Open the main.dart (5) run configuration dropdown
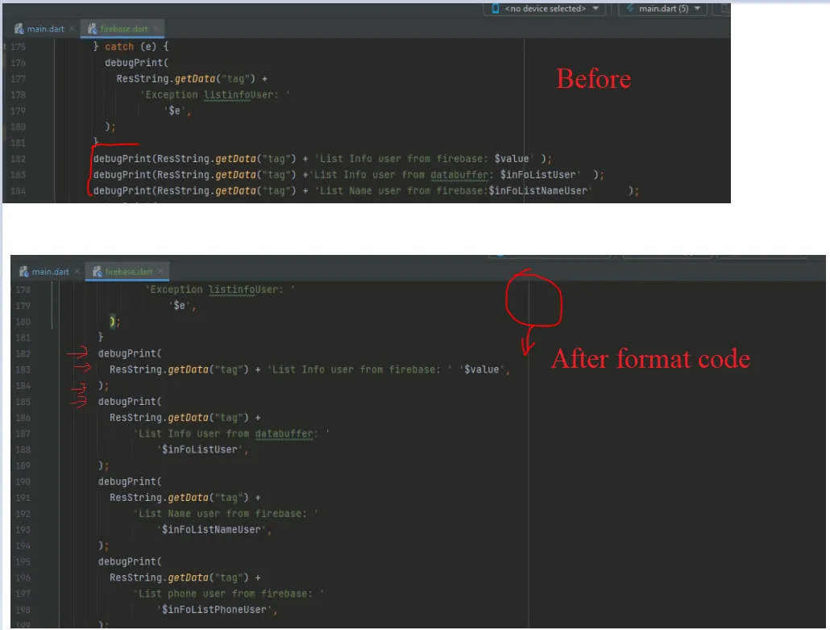Image resolution: width=830 pixels, height=630 pixels. (662, 9)
